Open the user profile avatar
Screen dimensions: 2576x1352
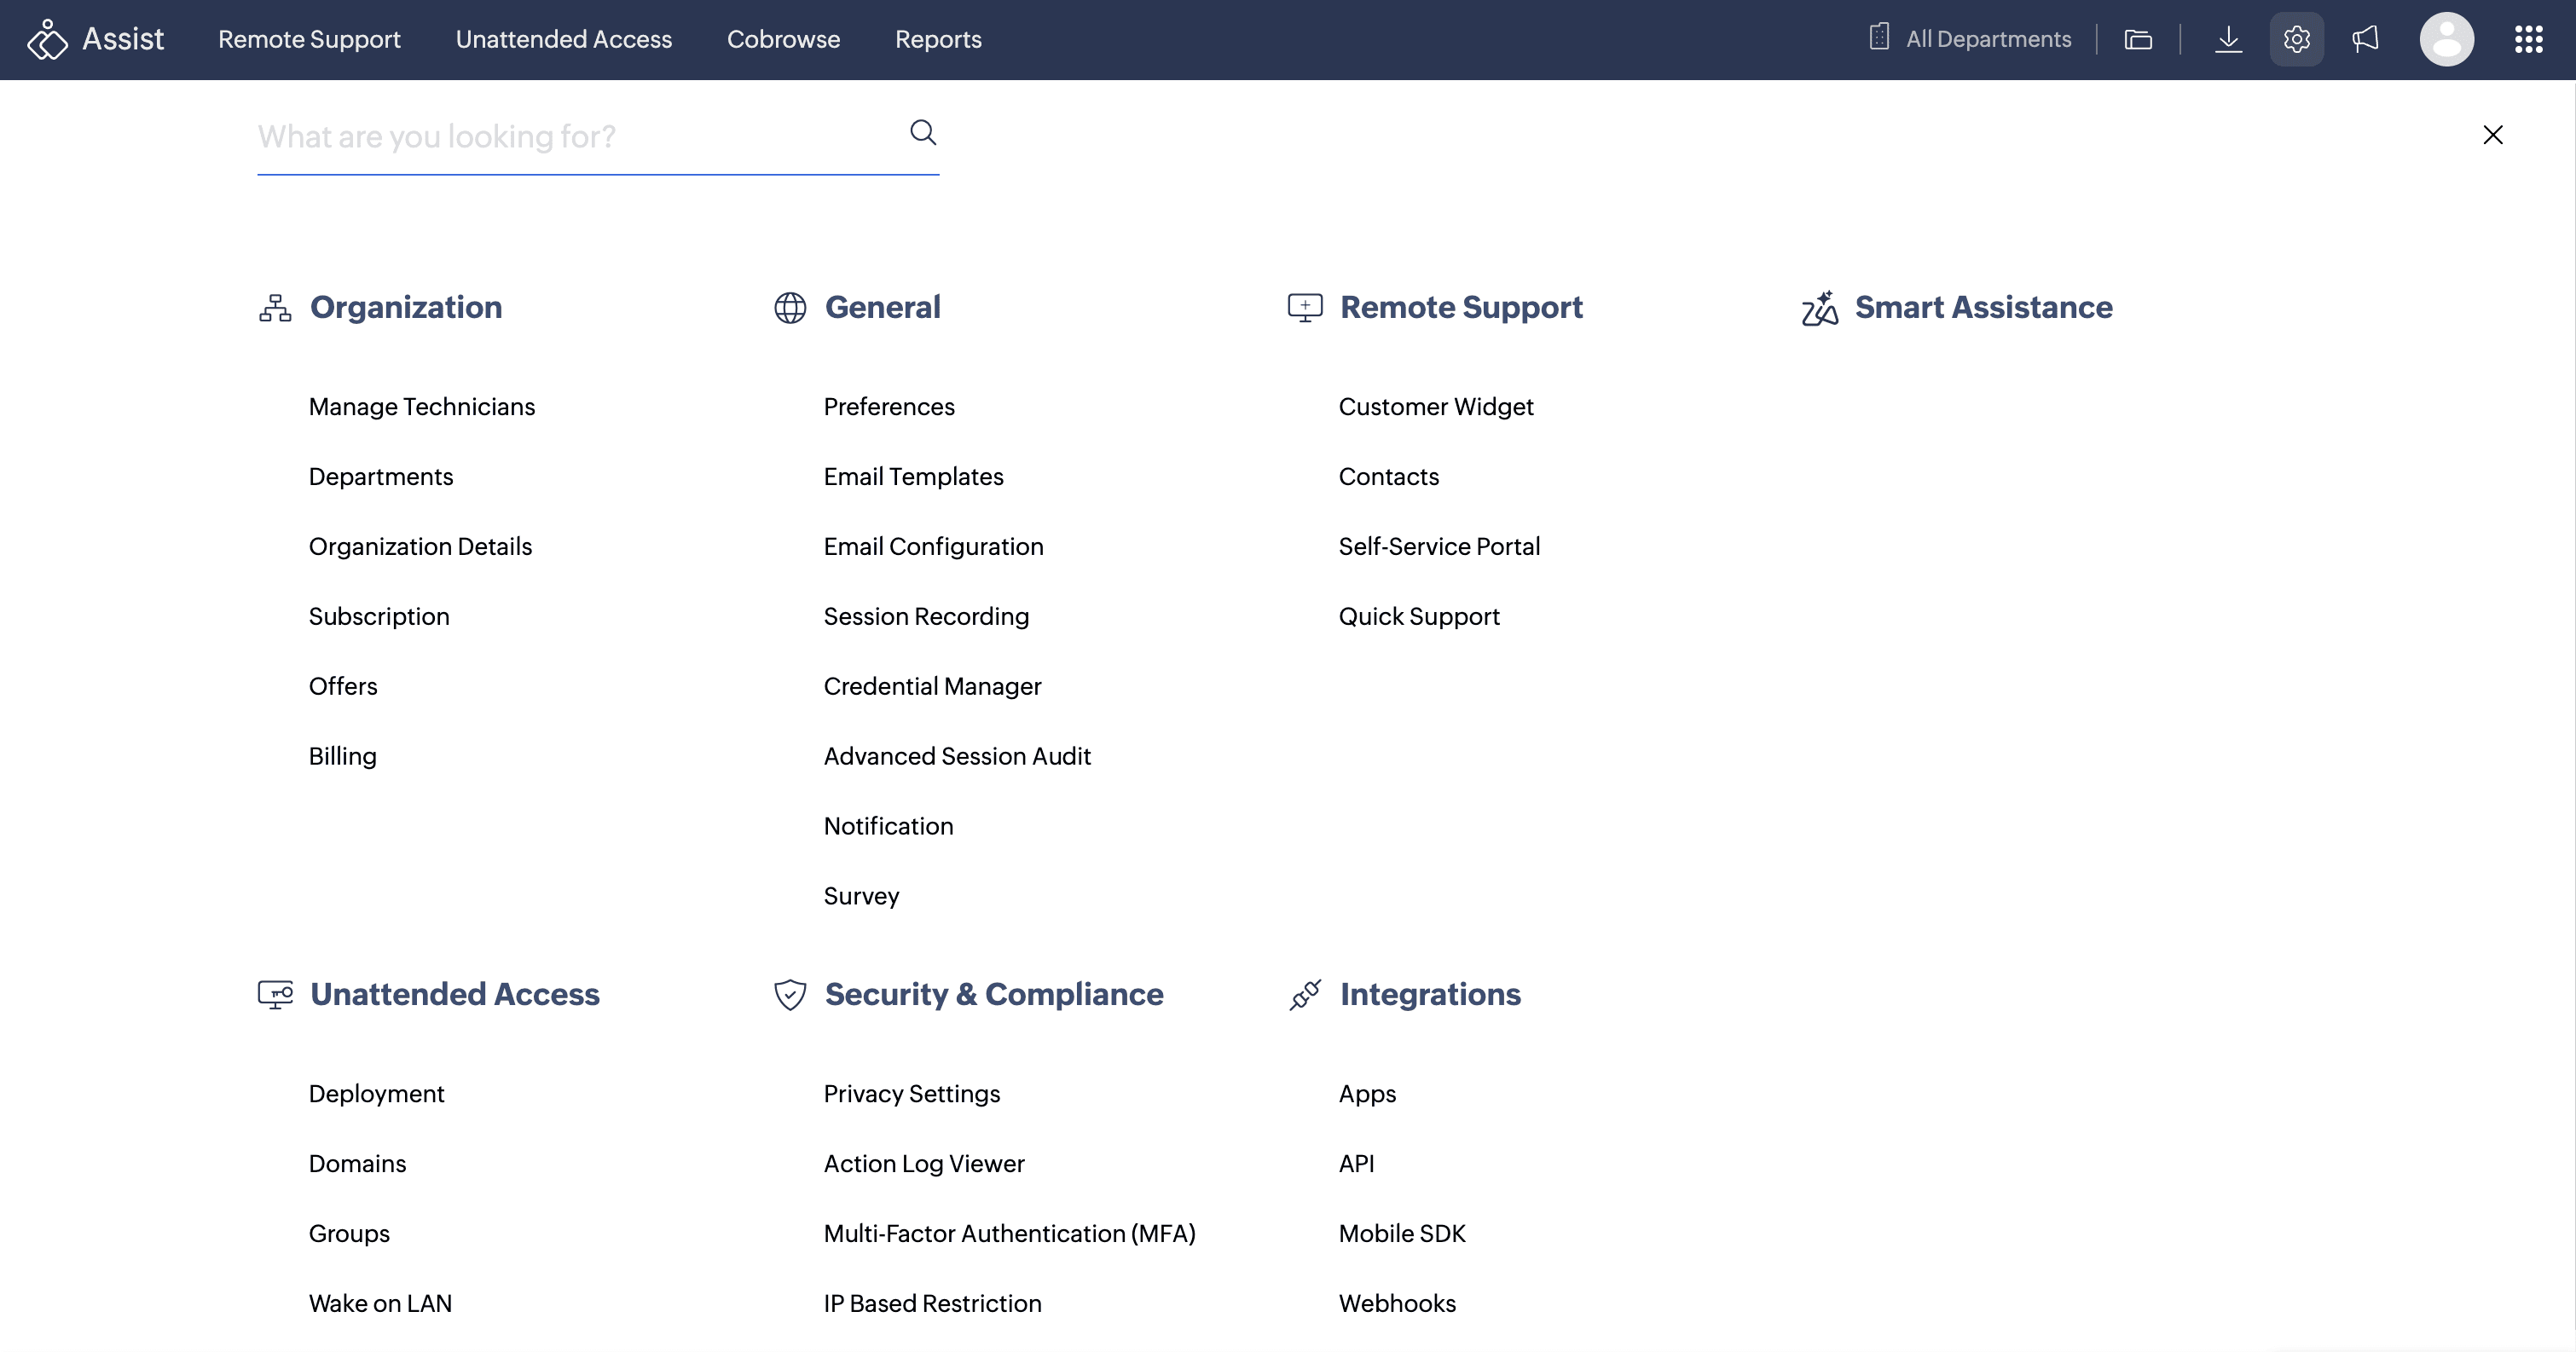point(2446,40)
